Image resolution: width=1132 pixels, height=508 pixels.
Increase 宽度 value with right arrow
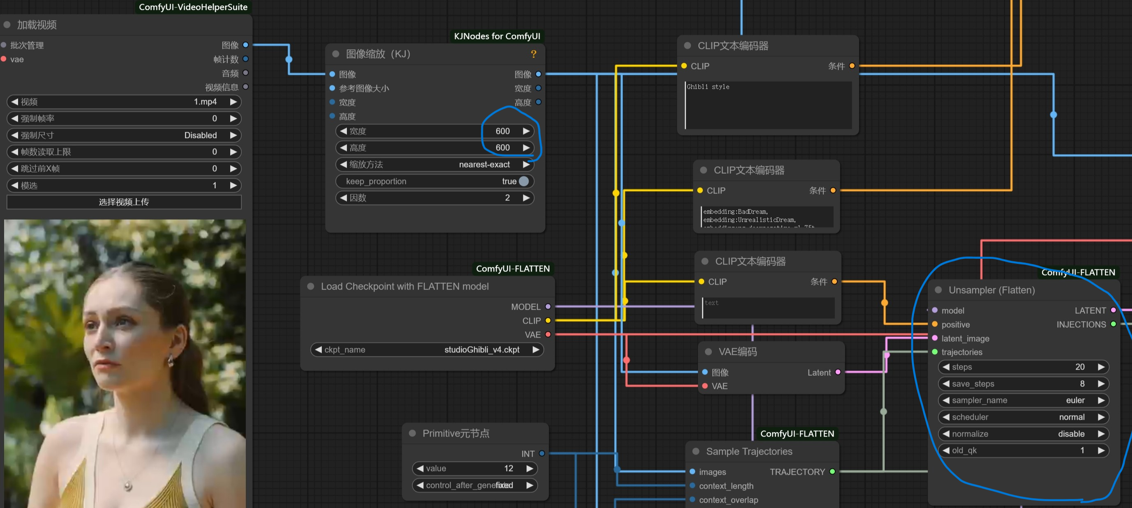click(x=526, y=131)
